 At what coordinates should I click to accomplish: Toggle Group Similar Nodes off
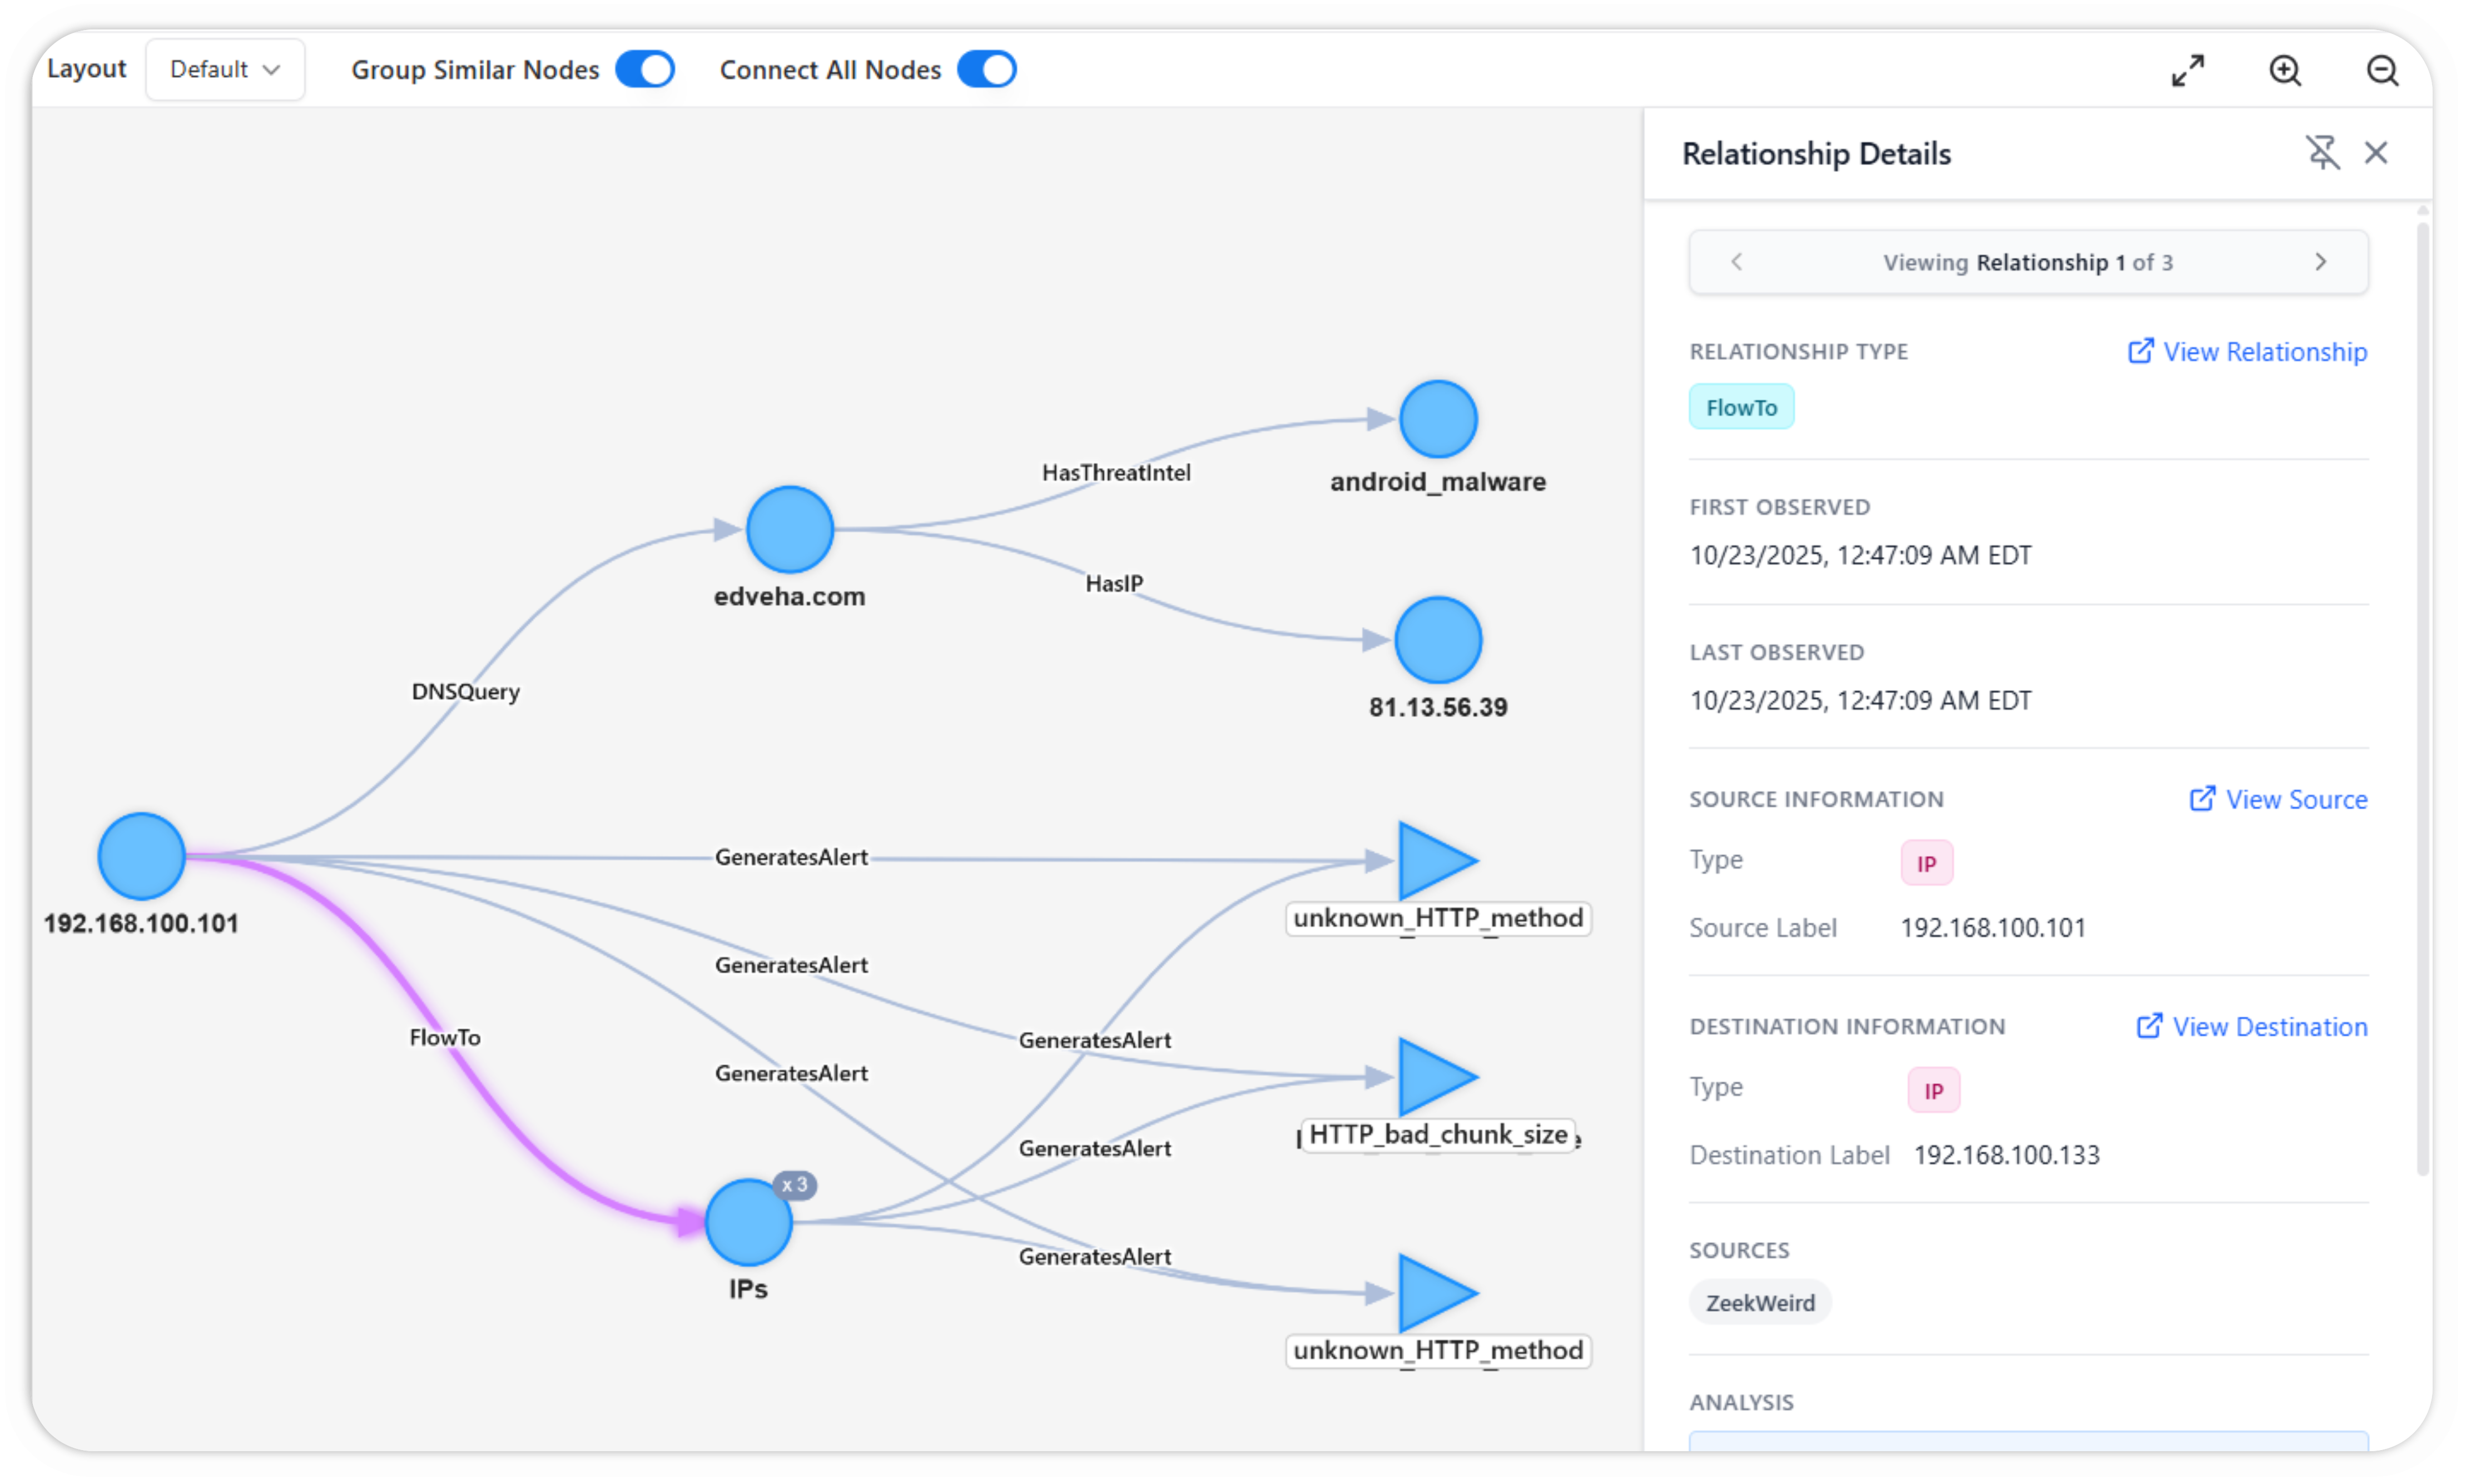644,70
